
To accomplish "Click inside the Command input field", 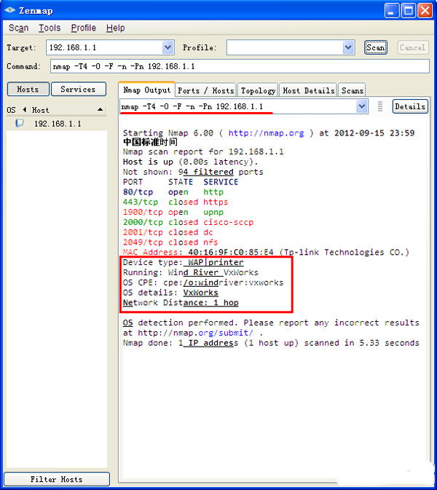I will (240, 66).
